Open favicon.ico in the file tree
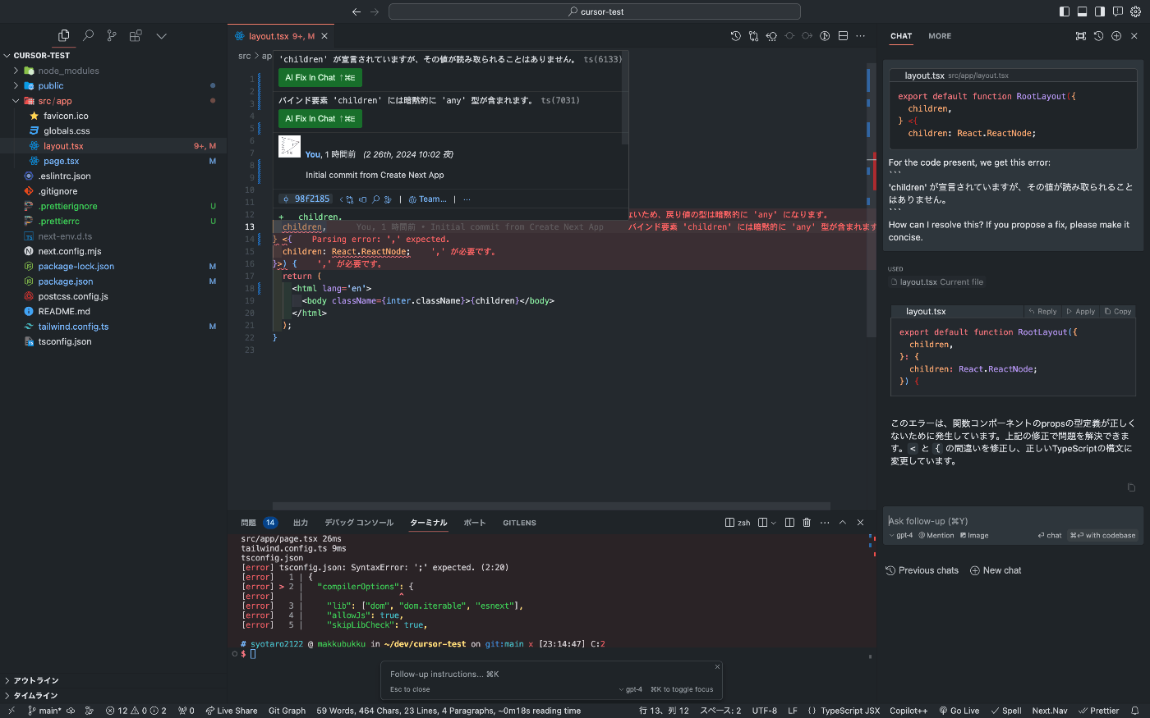 point(66,116)
